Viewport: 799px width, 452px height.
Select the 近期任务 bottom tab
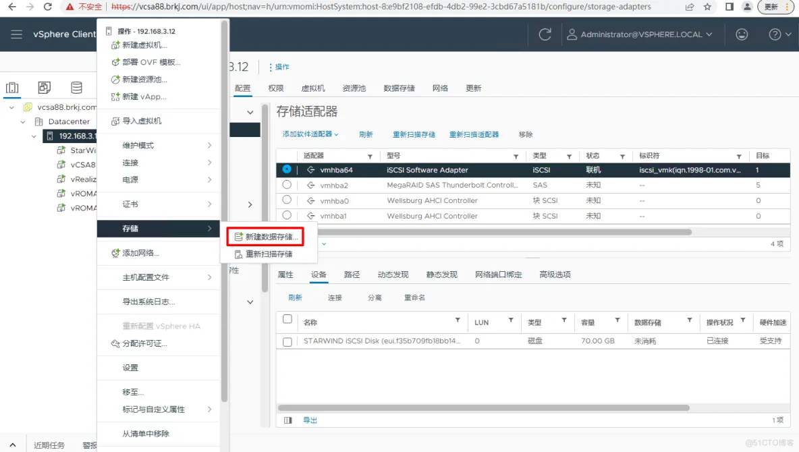coord(49,445)
